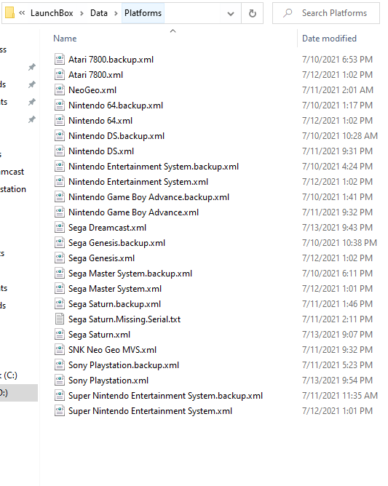Screen dimensions: 388x486
Task: Select Super Nintendo Entertainment System.backup.xml file name
Action: (x=165, y=396)
